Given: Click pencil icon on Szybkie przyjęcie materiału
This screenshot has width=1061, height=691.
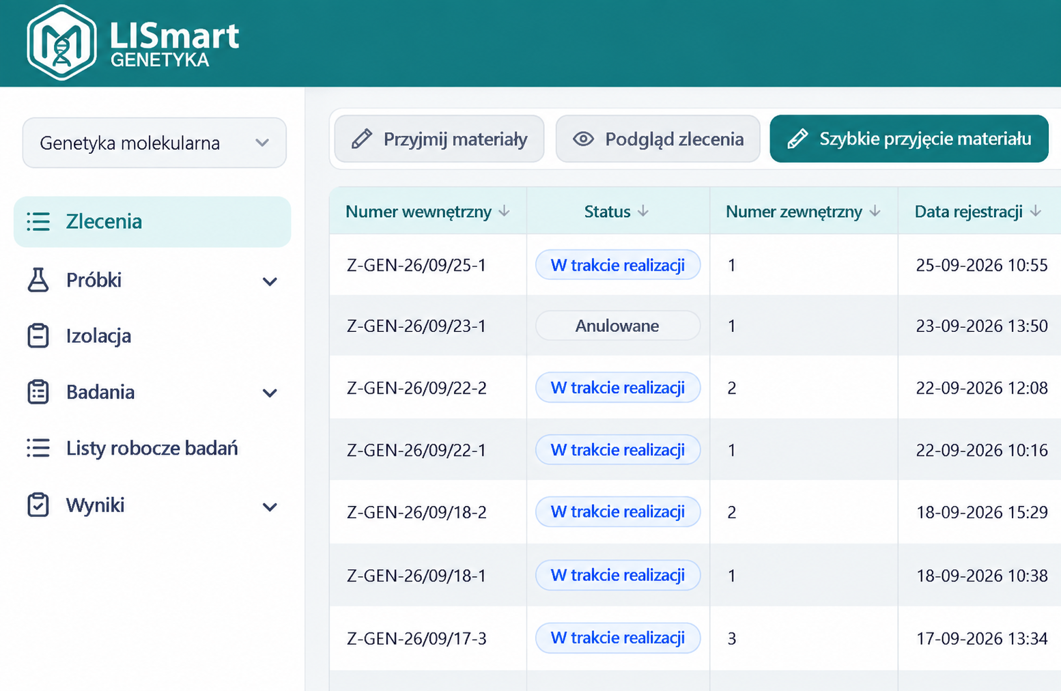Looking at the screenshot, I should click(x=797, y=139).
